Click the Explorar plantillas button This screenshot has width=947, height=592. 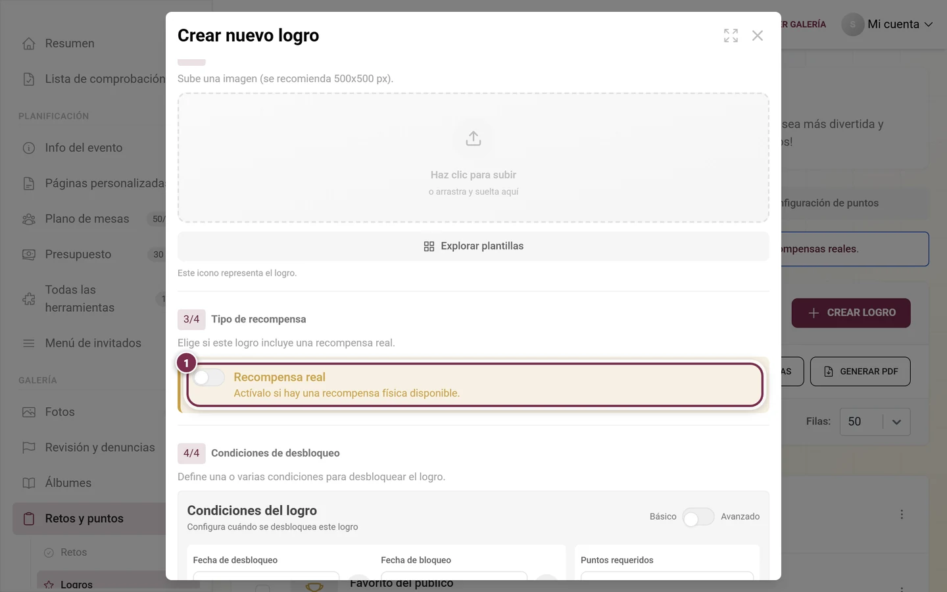click(473, 246)
